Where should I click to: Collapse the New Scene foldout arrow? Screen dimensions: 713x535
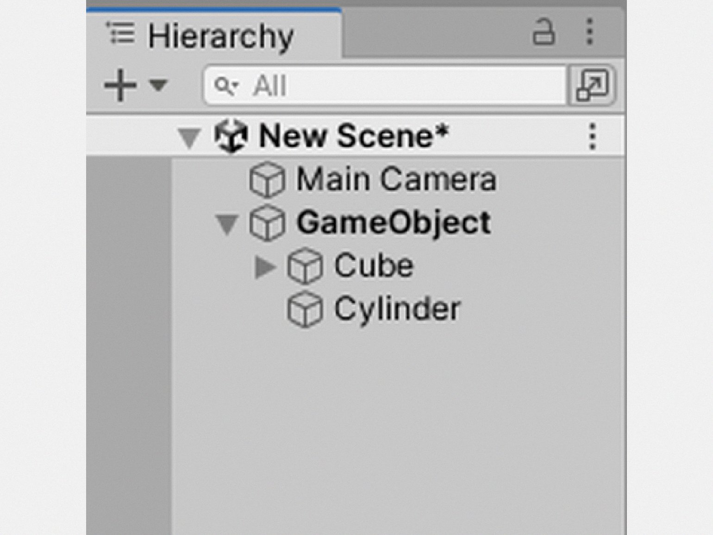[x=189, y=138]
